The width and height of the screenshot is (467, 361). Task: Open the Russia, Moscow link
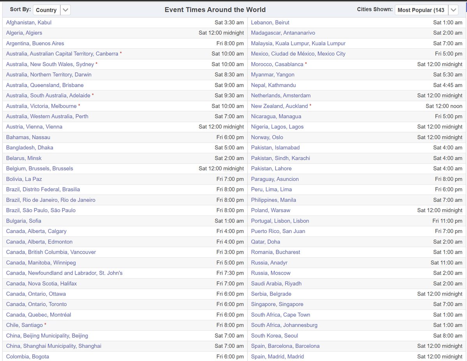click(270, 273)
